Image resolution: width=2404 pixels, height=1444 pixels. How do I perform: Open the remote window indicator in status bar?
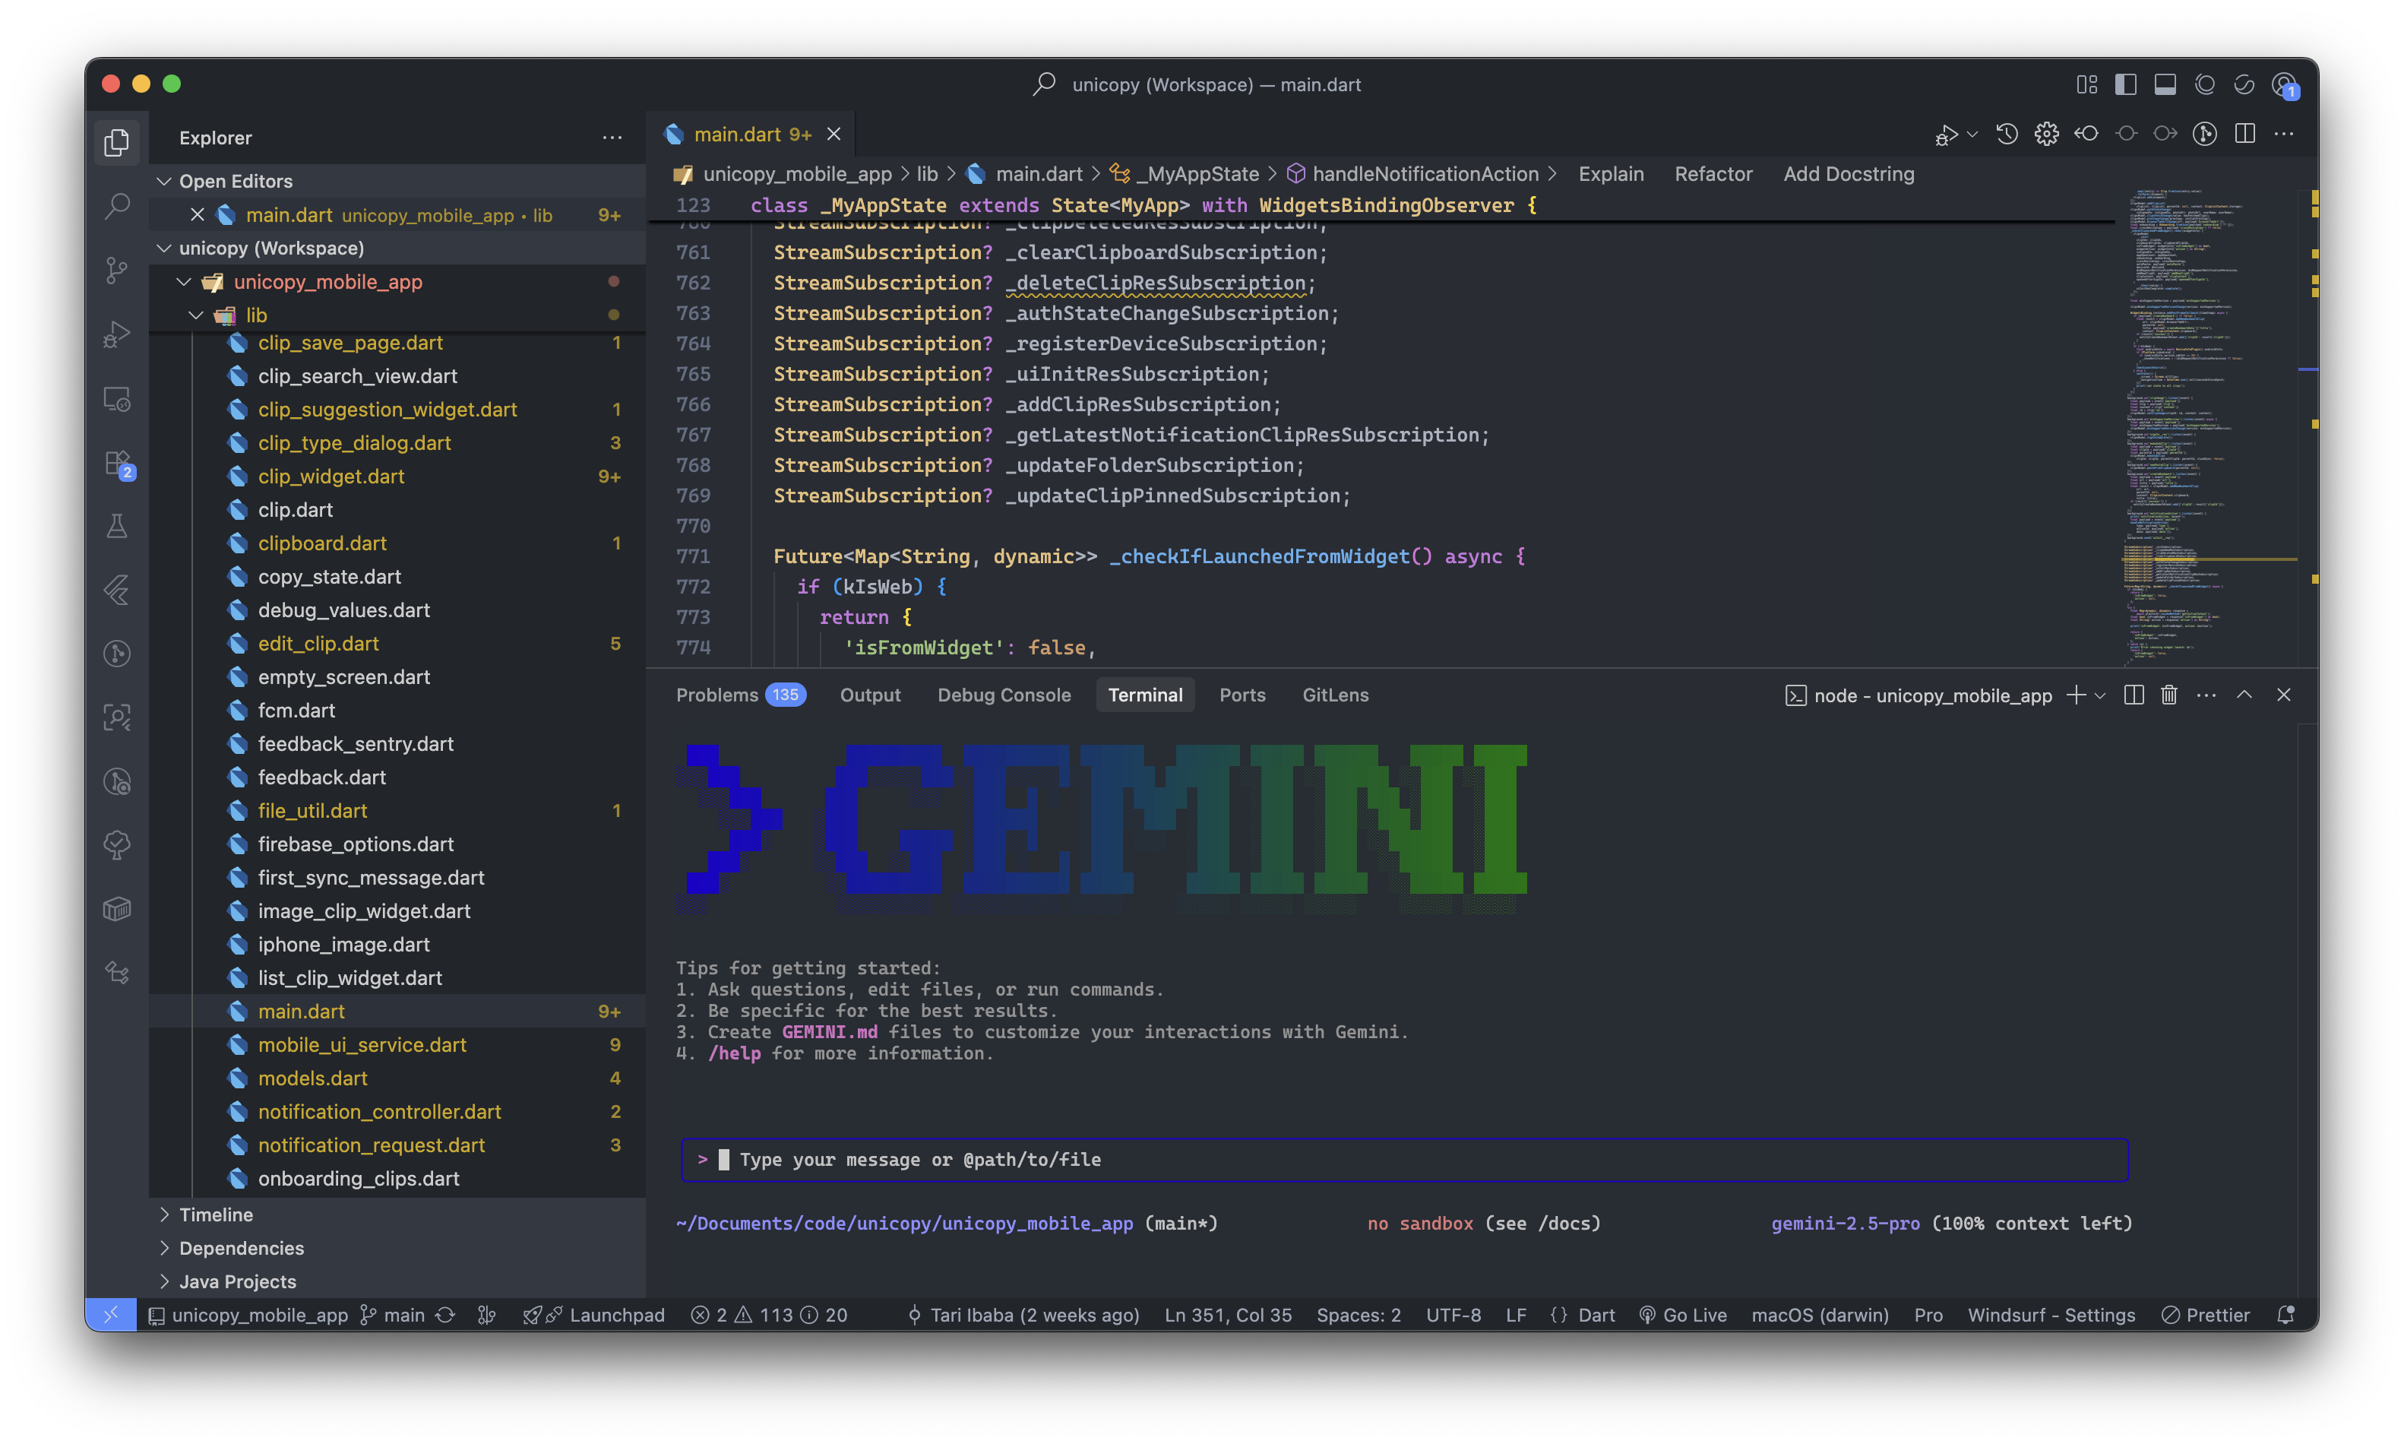pyautogui.click(x=111, y=1315)
